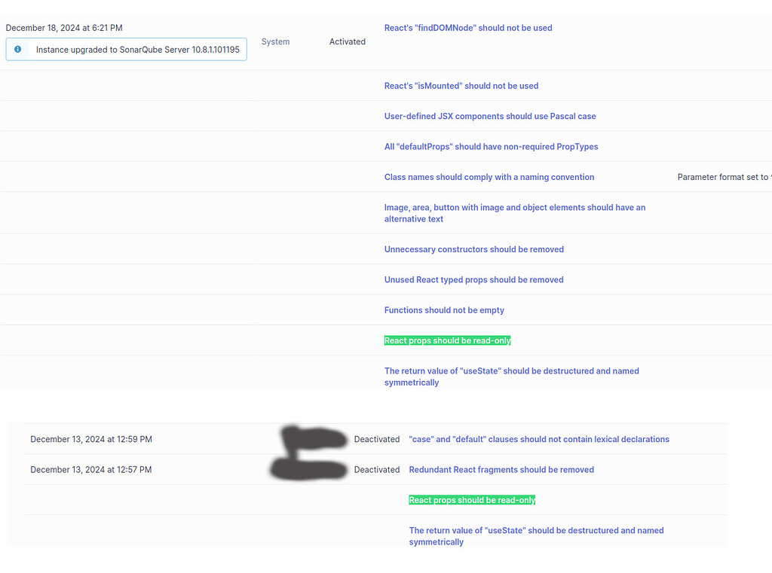This screenshot has width=772, height=573.
Task: Open rule "Unused React typed props should be removed"
Action: 473,279
